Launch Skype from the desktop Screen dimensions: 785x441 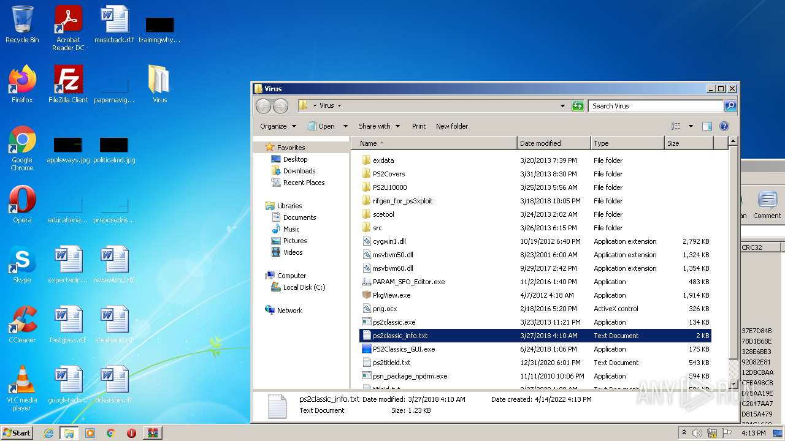coord(22,265)
